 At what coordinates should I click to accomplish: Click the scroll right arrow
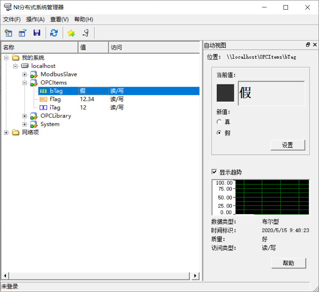coord(195,276)
